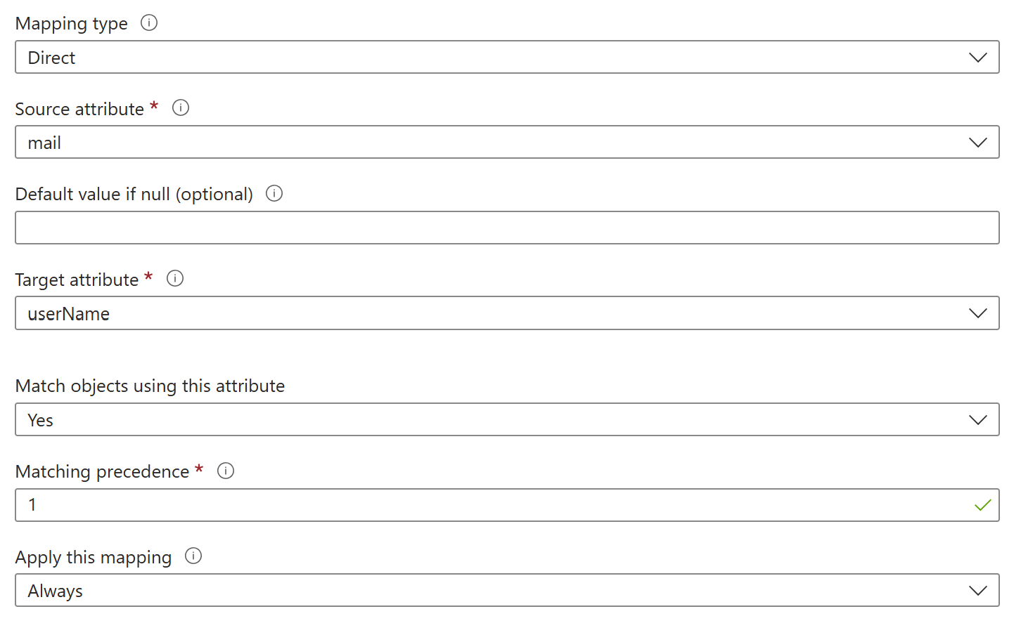Viewport: 1021px width, 635px height.
Task: Click the empty Default value if null field
Action: pos(506,228)
